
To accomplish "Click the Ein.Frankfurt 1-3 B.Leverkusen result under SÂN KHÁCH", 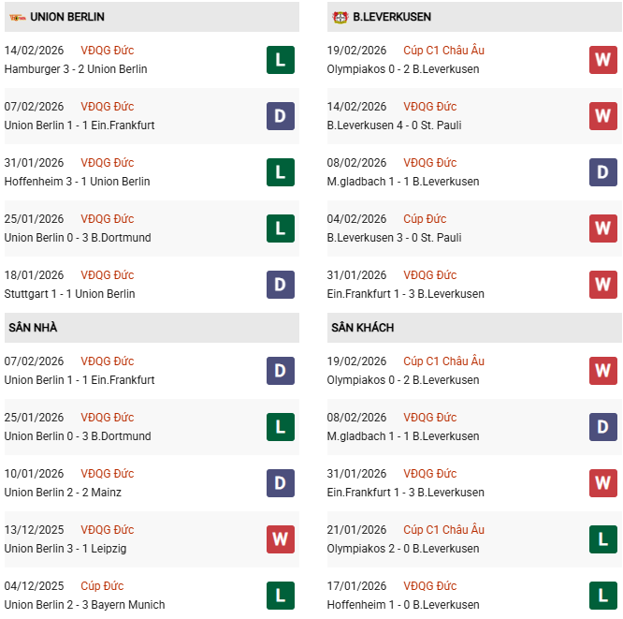I will (x=405, y=493).
